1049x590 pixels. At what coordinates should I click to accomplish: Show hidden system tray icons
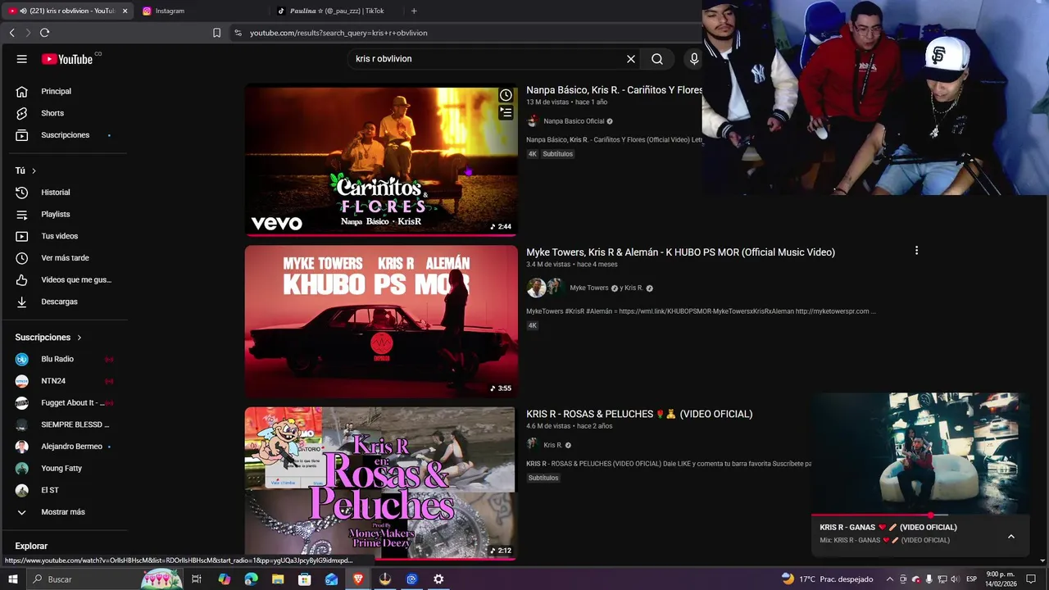click(890, 579)
